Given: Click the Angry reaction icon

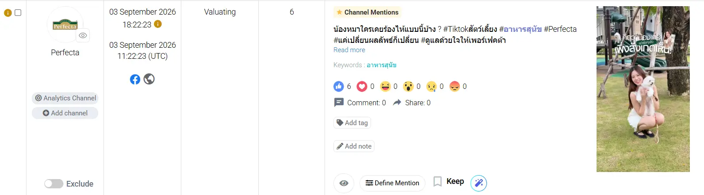Looking at the screenshot, I should (455, 86).
